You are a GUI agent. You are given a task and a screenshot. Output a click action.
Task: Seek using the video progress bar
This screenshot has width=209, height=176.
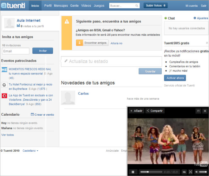pos(151,172)
